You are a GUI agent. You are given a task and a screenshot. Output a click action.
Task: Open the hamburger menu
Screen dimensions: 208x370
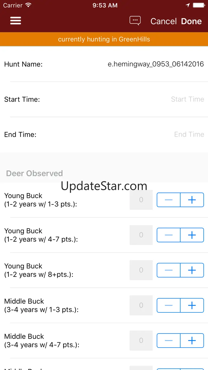pyautogui.click(x=15, y=21)
